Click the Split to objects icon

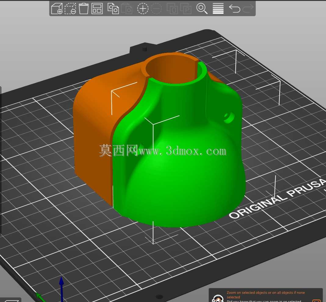point(172,9)
